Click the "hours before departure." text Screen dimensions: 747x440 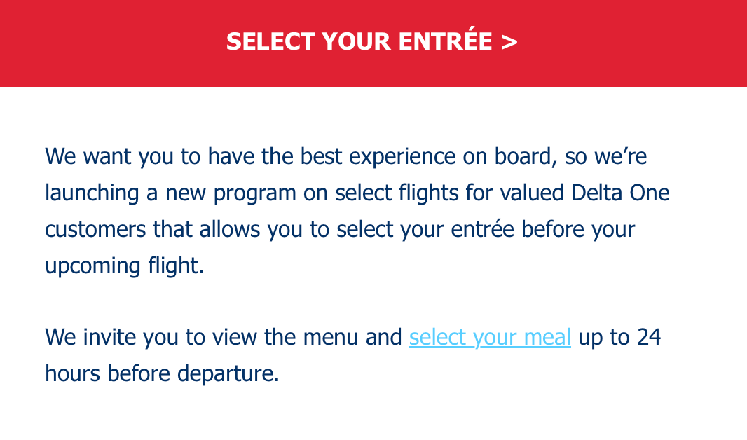162,374
